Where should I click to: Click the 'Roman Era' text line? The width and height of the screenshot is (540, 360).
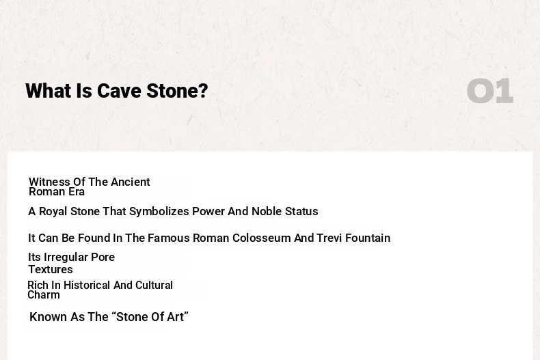57,192
